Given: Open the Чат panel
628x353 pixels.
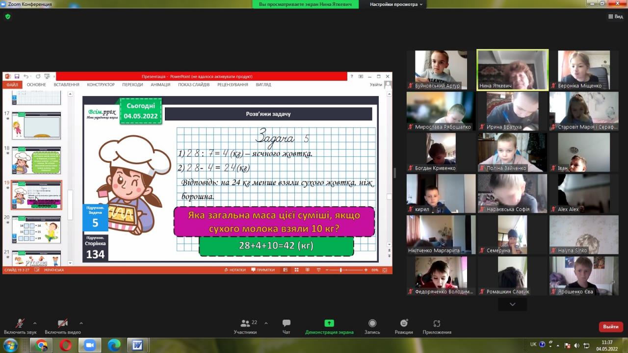Looking at the screenshot, I should pos(287,326).
